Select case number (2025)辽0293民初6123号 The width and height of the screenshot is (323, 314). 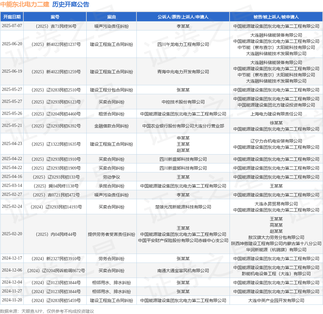55,102
